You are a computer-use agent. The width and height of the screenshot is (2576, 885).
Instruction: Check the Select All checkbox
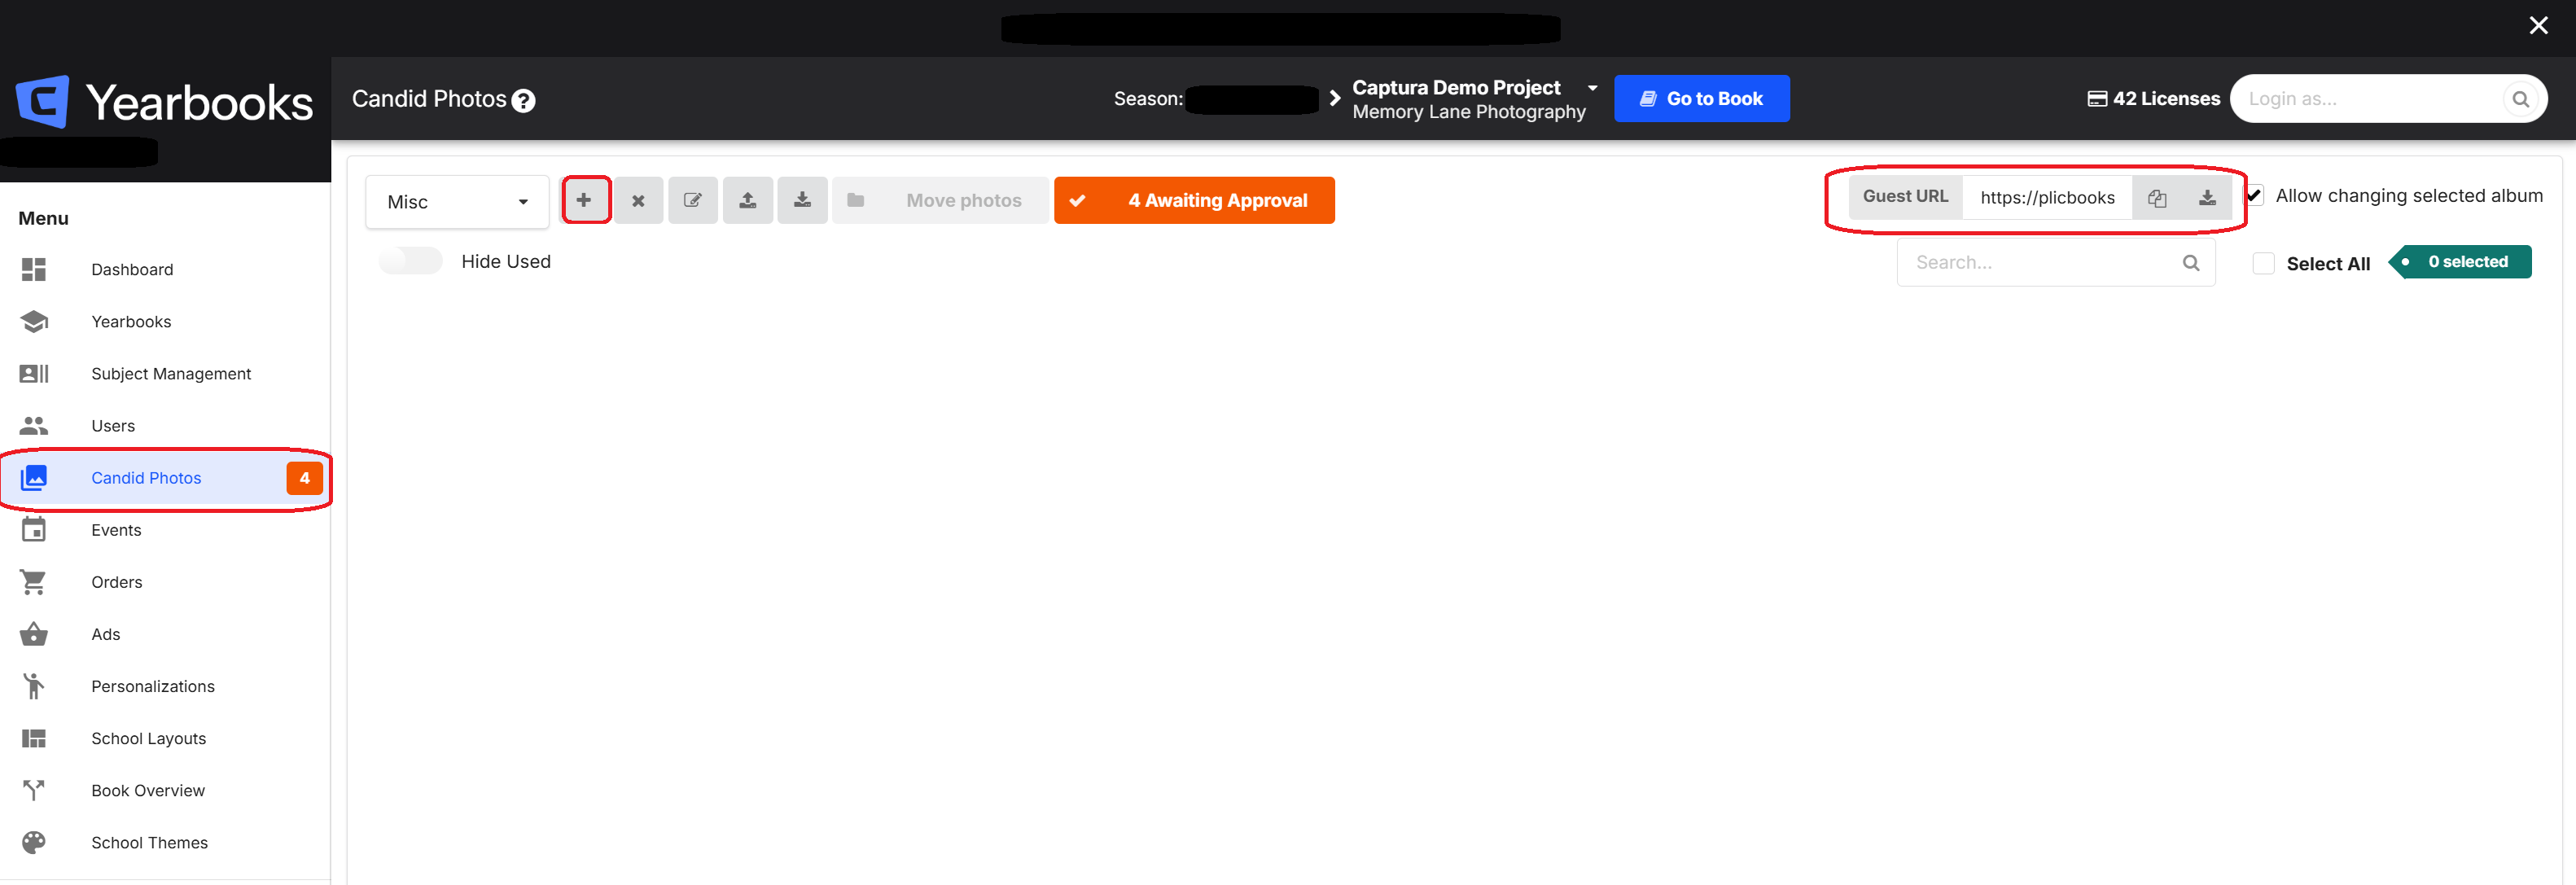pos(2263,263)
